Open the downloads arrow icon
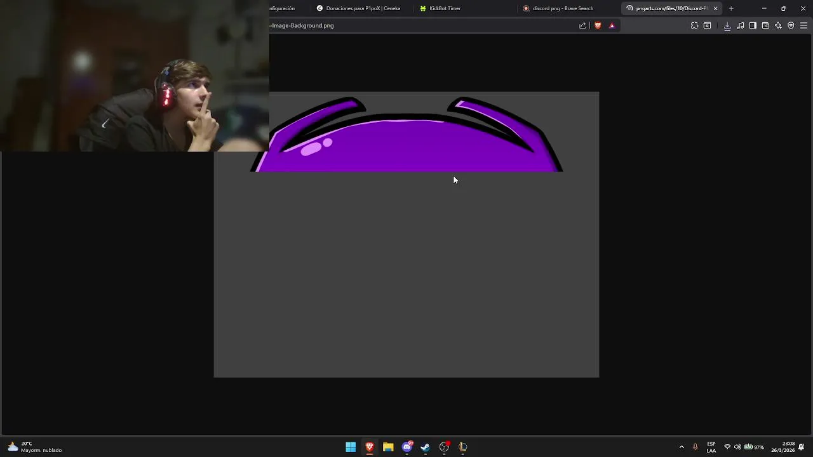 click(x=727, y=25)
